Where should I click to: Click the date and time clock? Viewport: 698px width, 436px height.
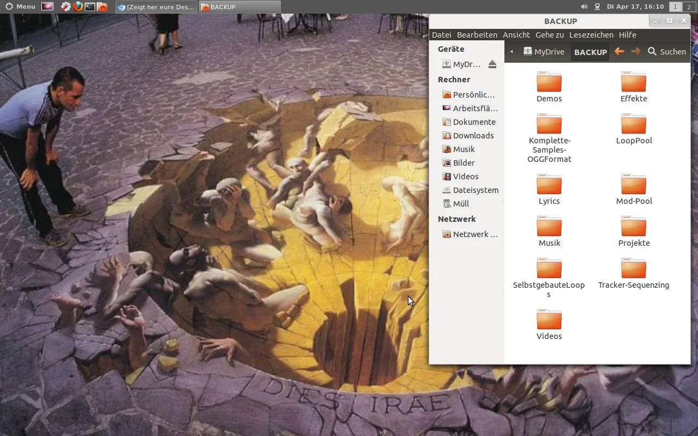click(x=635, y=7)
